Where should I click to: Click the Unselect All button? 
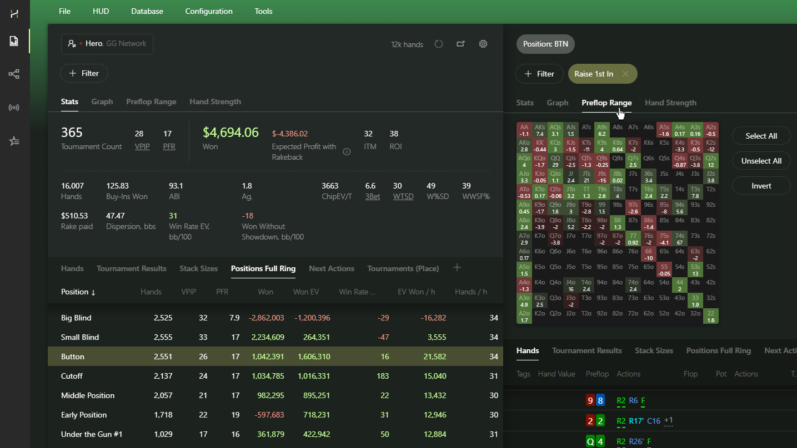pos(761,161)
